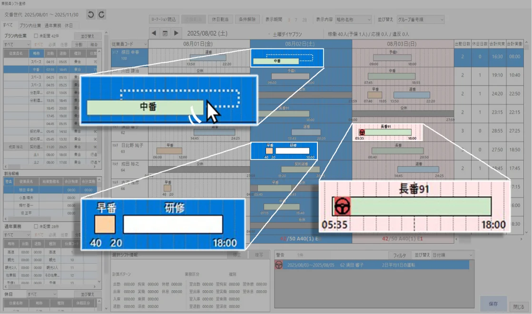Open the すべて dropdown under 通年業務

(17, 235)
